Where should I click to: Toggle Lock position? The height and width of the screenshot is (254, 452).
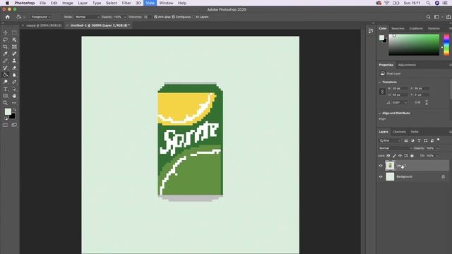tap(400, 156)
